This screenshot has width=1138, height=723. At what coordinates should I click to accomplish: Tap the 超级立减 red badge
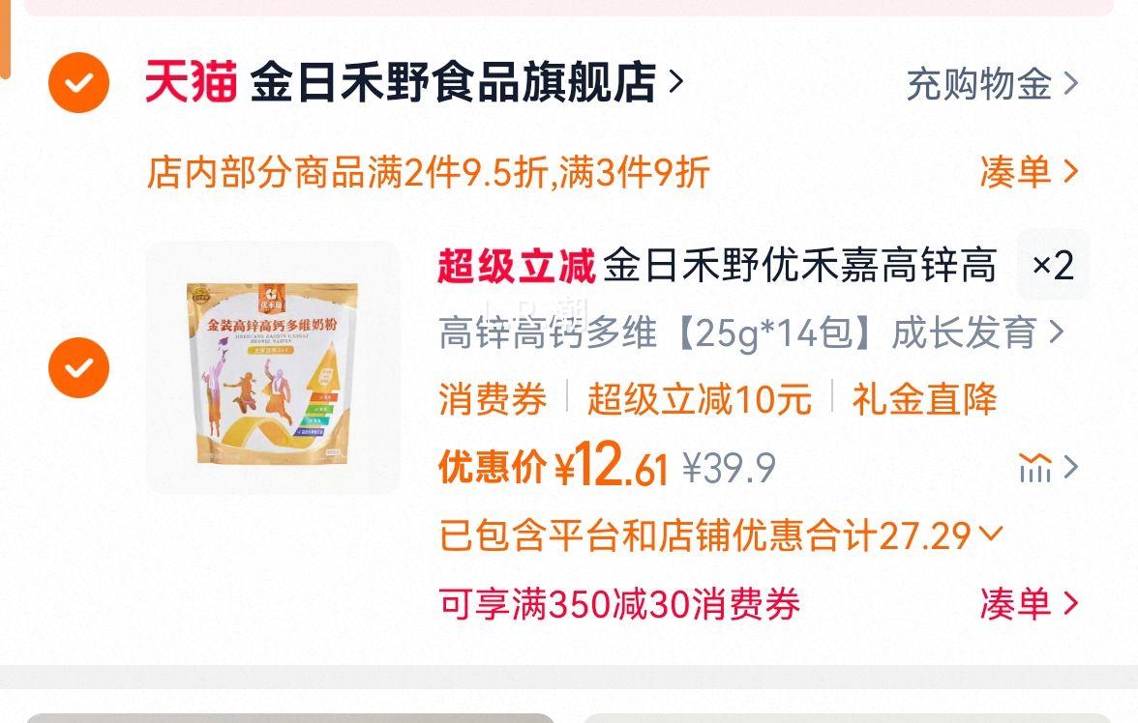[x=517, y=266]
